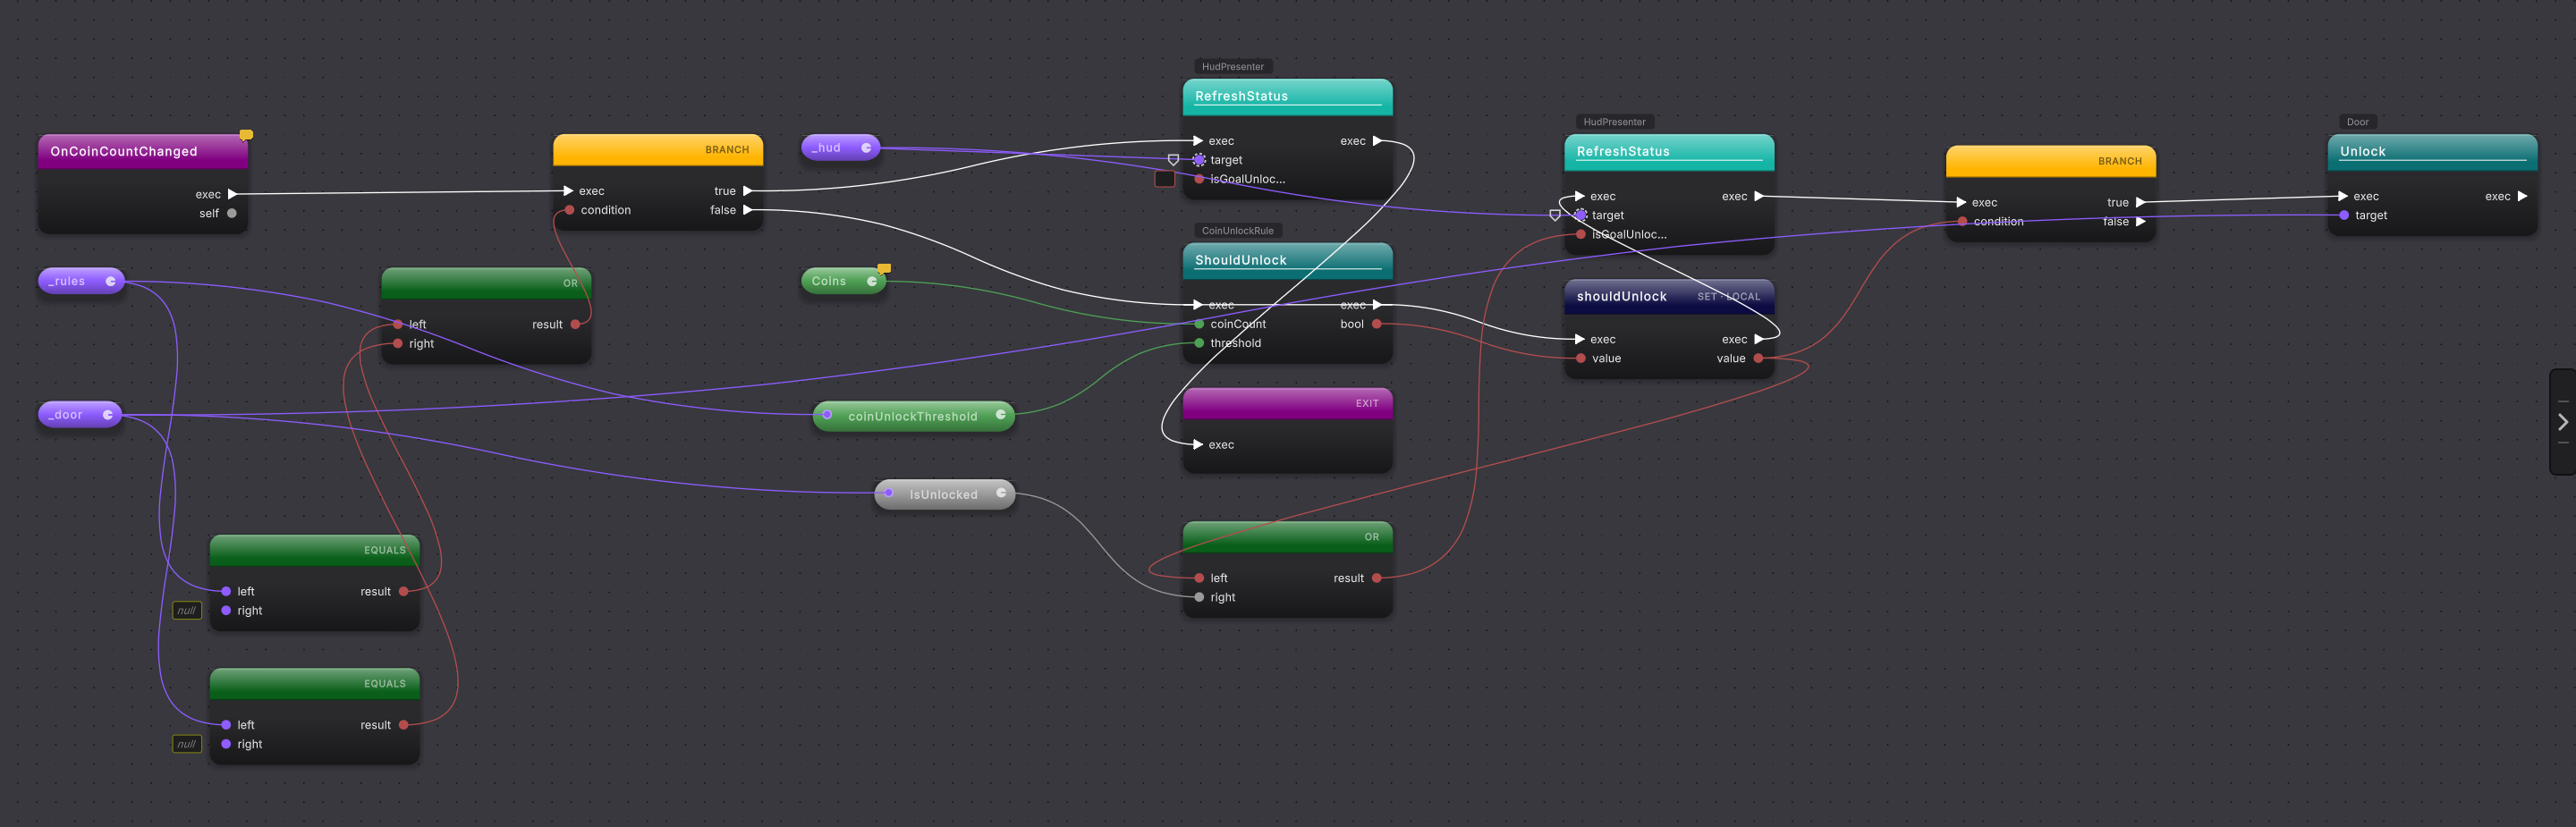Click the exec output arrow of OnCoinCountChanged
Screen dimensions: 2576x827
click(x=232, y=194)
